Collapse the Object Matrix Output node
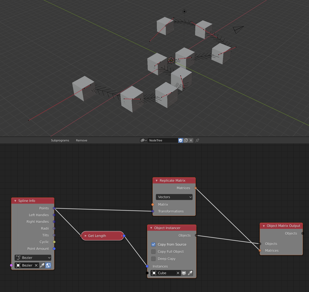 click(264, 226)
